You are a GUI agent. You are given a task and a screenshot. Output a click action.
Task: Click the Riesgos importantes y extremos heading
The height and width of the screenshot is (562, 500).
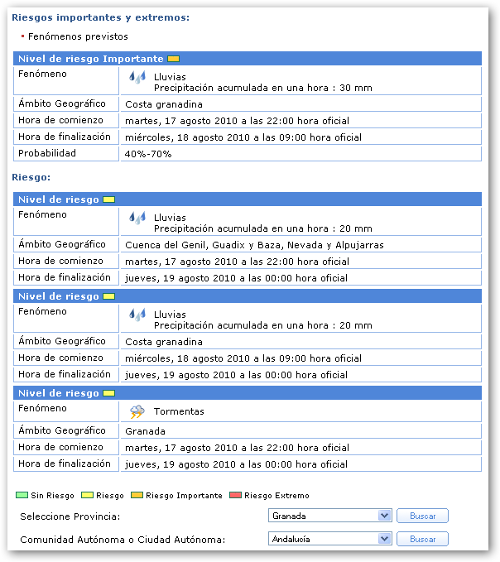click(100, 17)
